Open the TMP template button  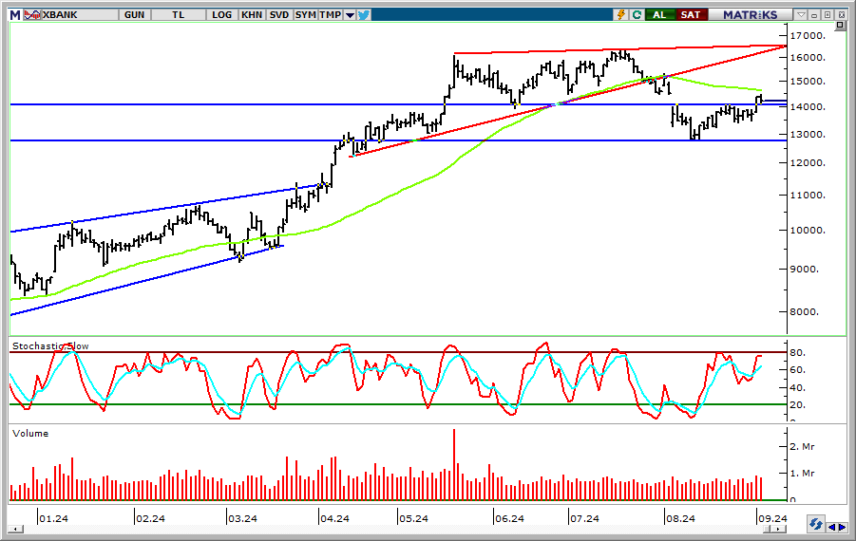point(331,15)
